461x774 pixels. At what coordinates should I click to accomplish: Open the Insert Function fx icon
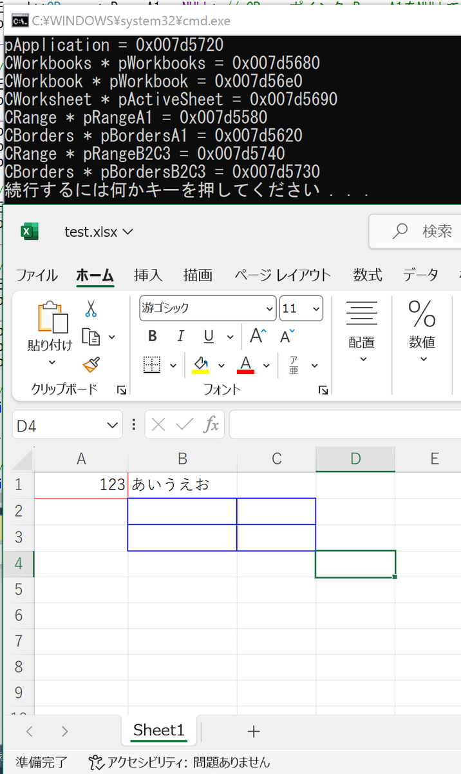[x=211, y=424]
